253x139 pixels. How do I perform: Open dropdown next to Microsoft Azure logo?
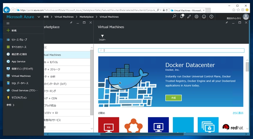39,17
